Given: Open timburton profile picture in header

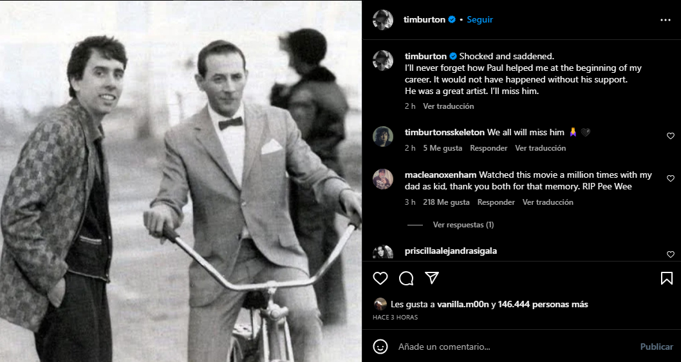Looking at the screenshot, I should pyautogui.click(x=383, y=19).
